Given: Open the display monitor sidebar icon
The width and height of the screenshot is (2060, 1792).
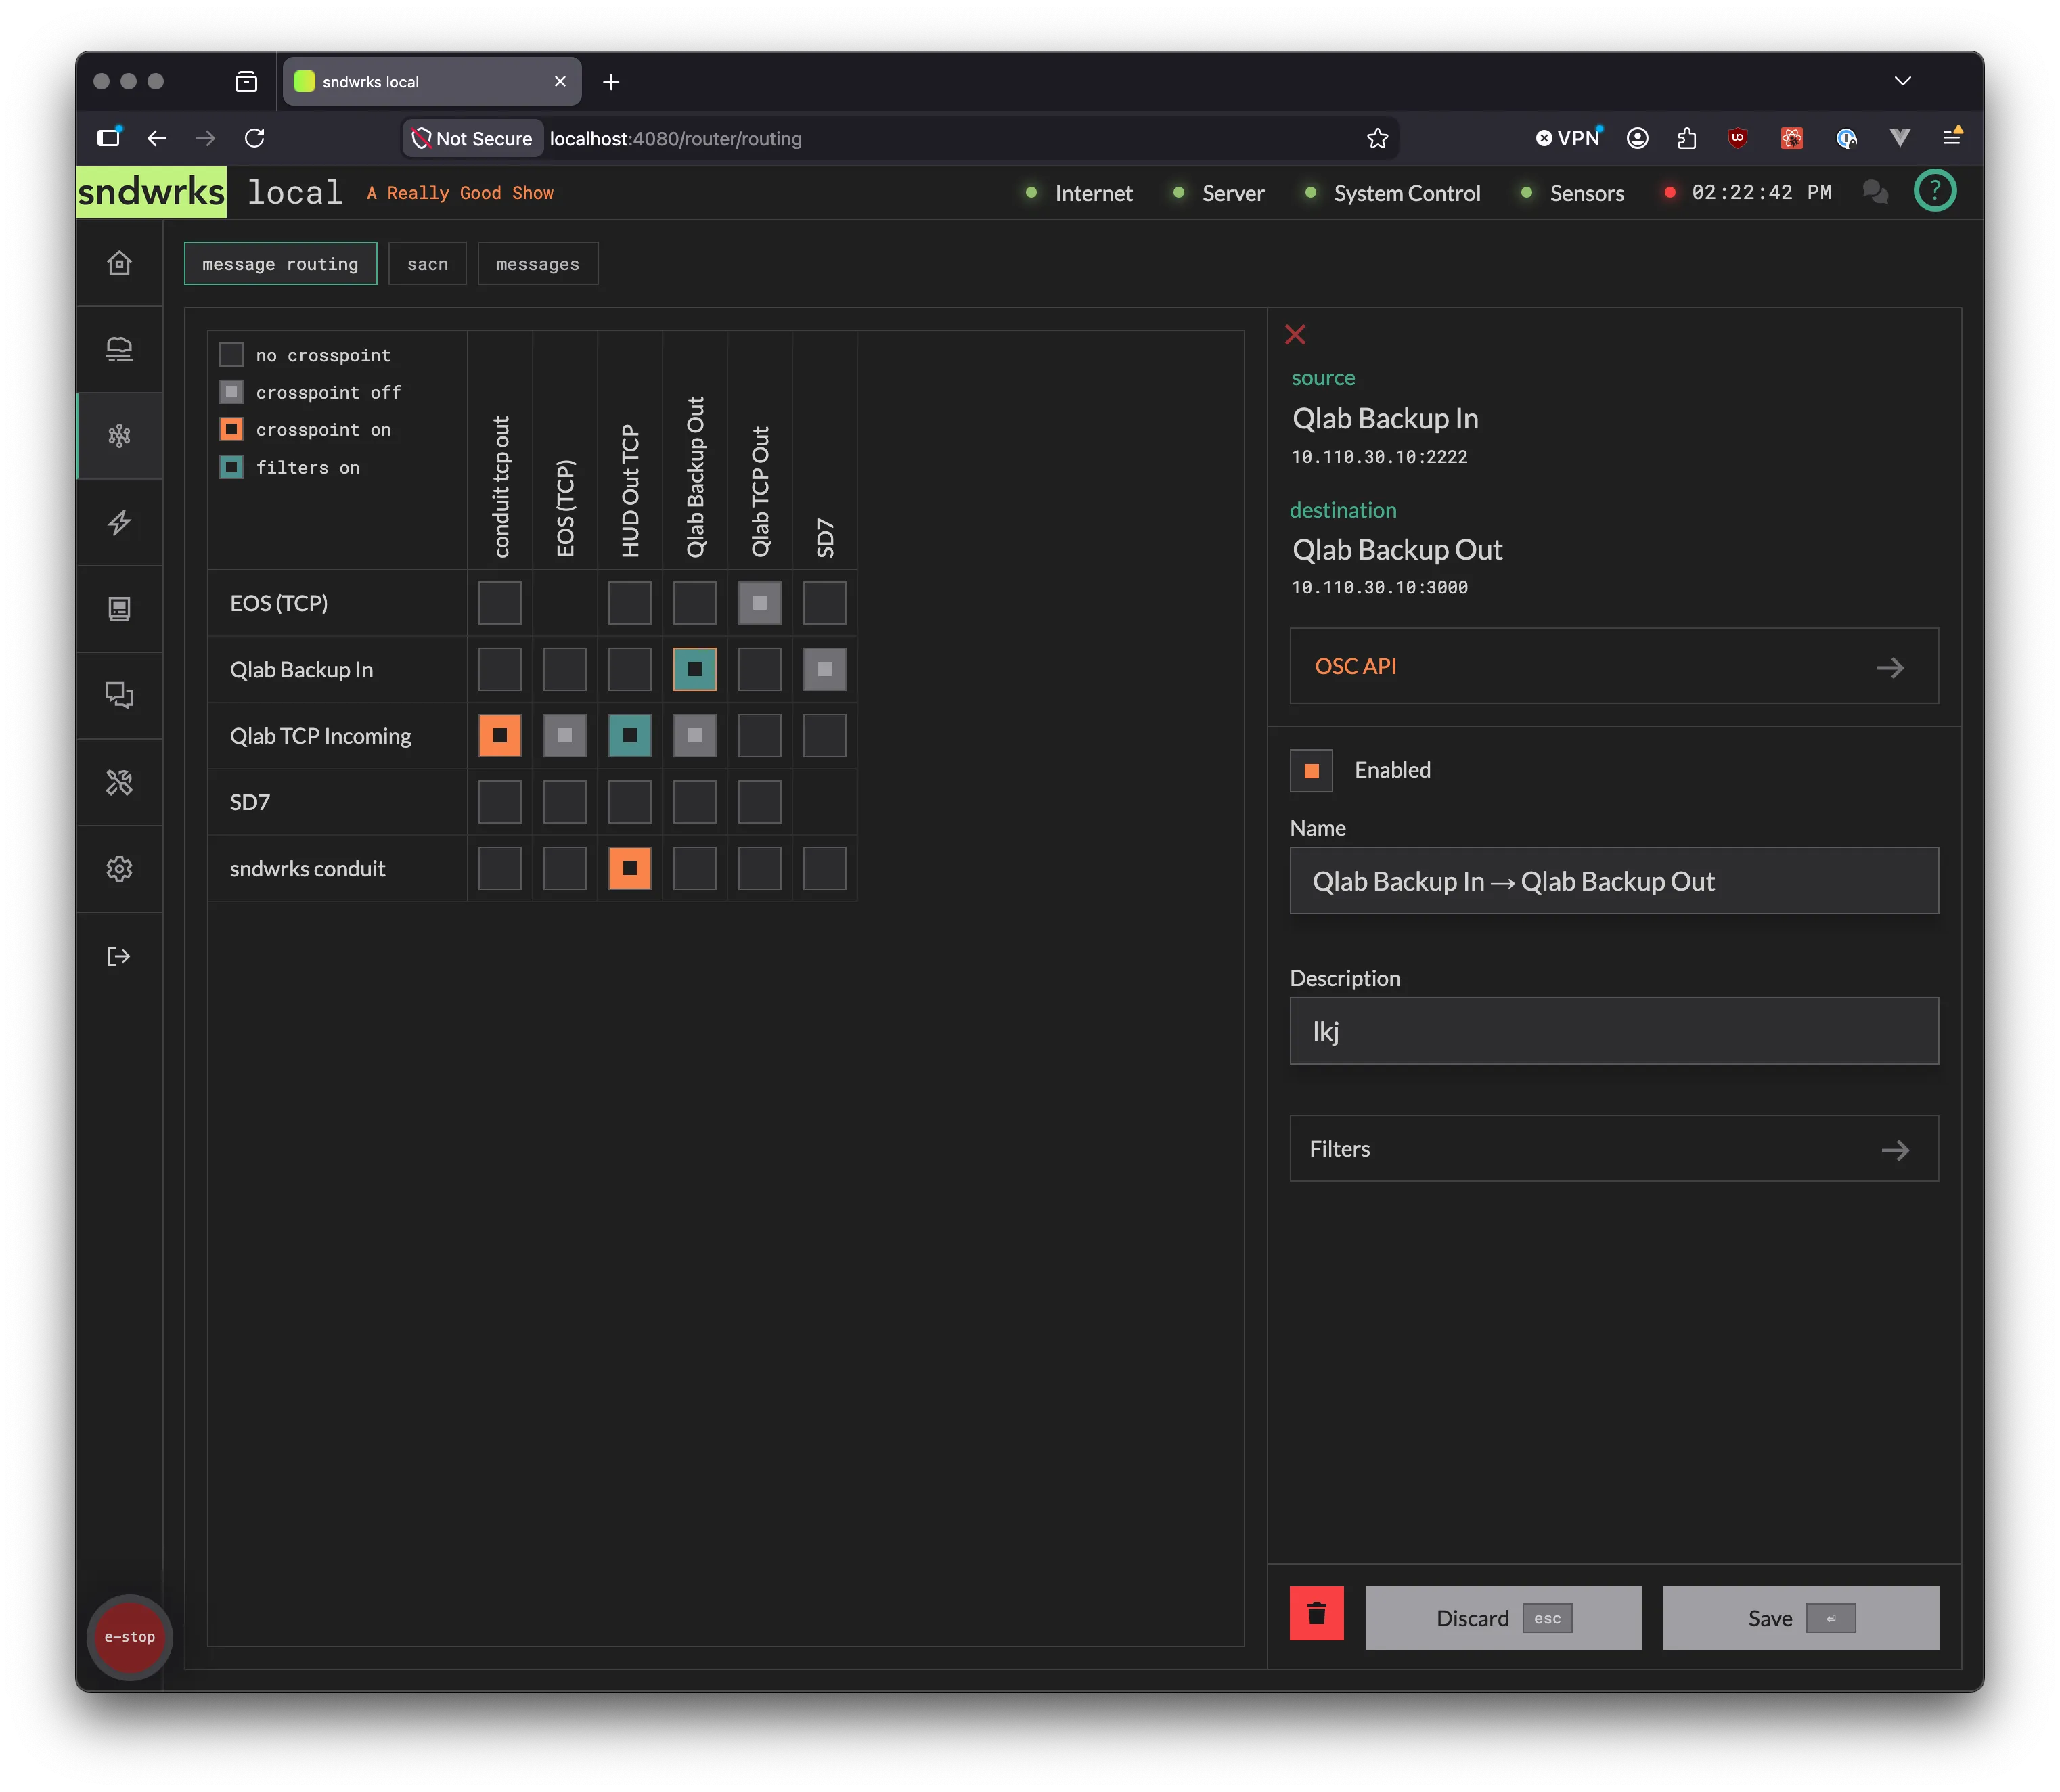Looking at the screenshot, I should [119, 609].
